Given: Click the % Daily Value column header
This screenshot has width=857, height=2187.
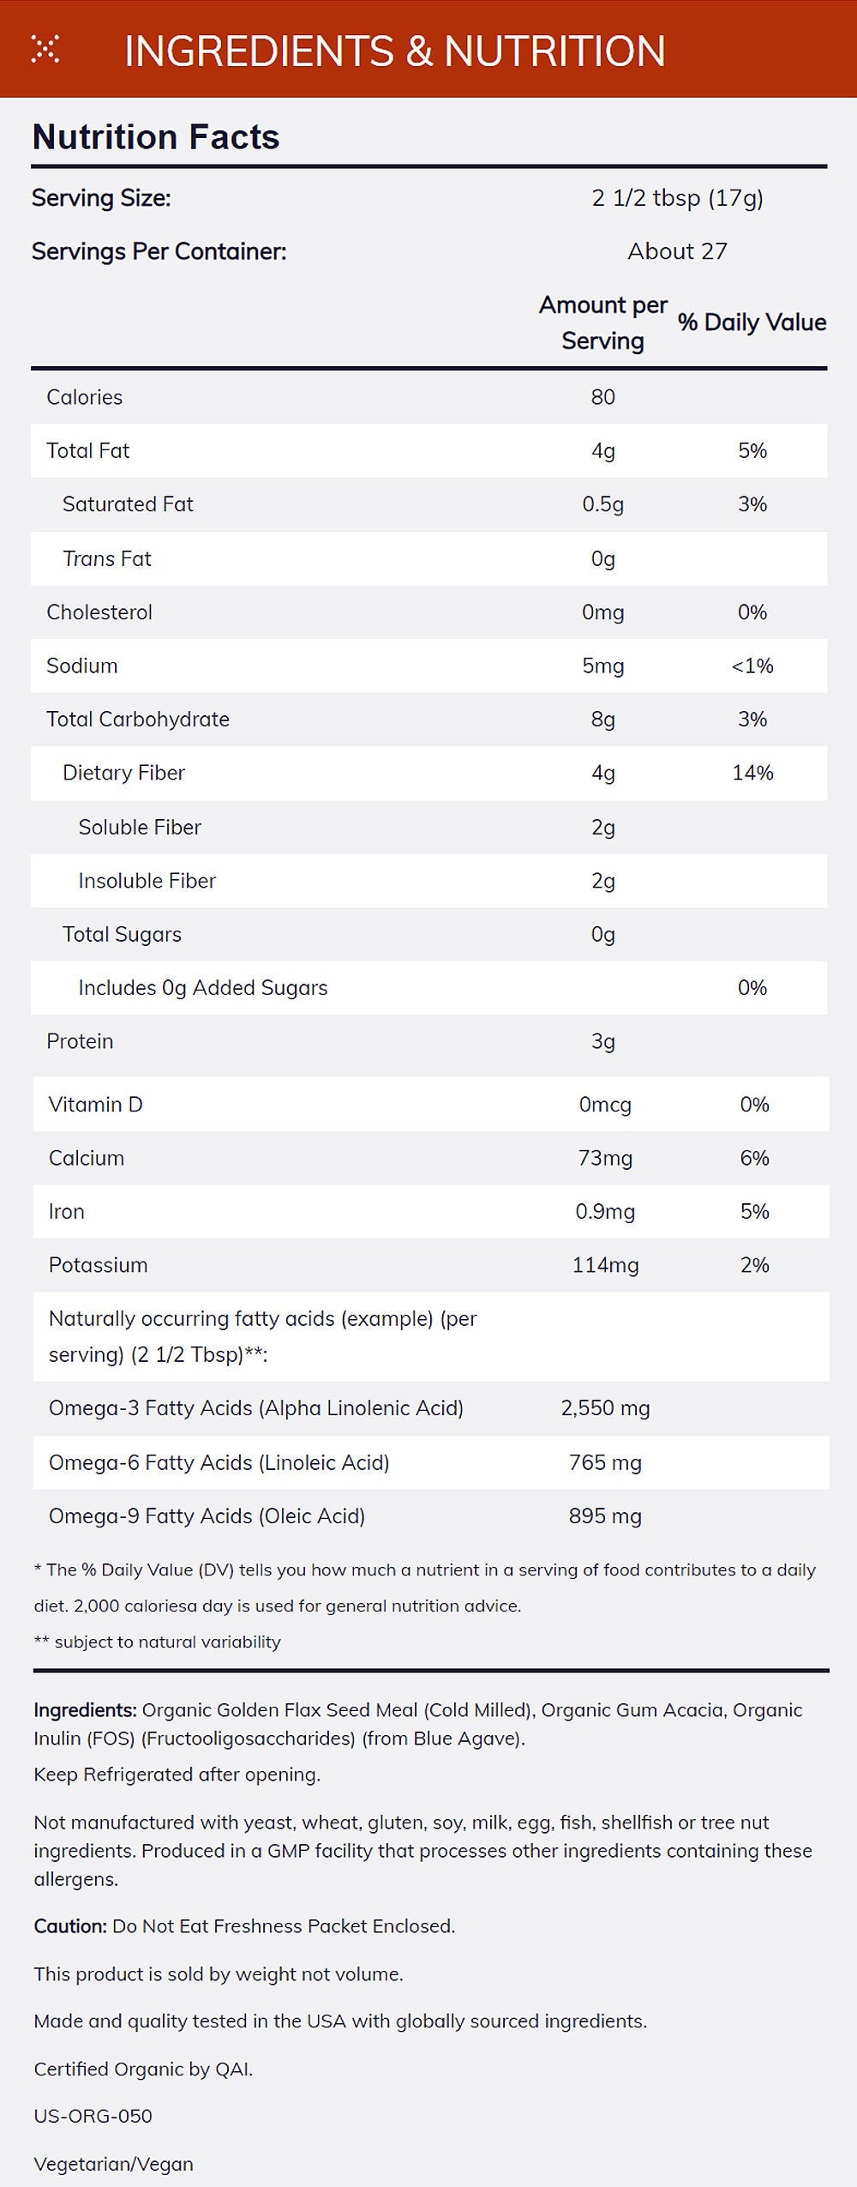Looking at the screenshot, I should click(x=752, y=322).
